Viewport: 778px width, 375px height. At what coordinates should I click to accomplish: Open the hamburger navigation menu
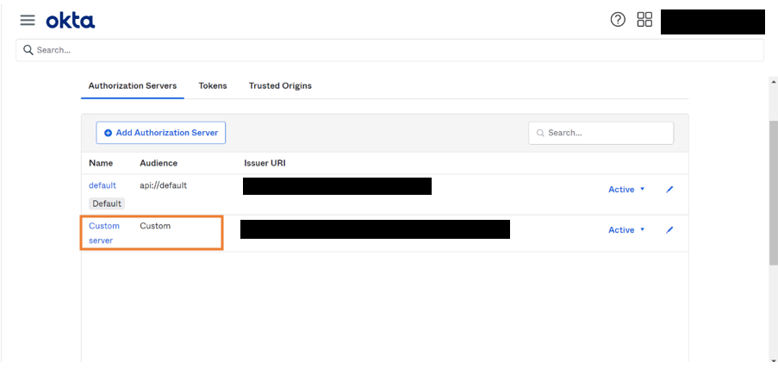pos(28,20)
